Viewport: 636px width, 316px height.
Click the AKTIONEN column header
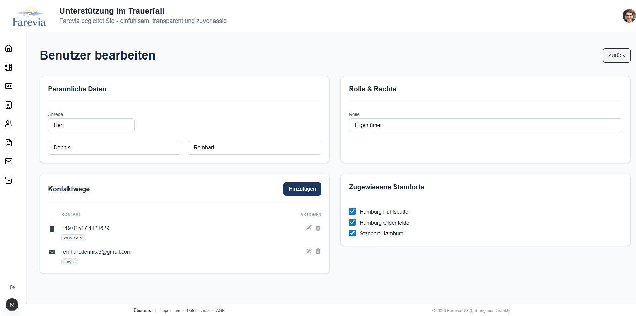[x=311, y=215]
